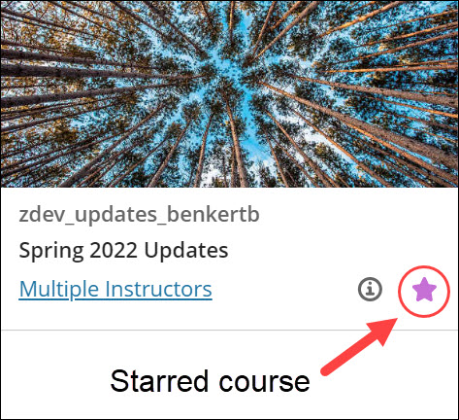Image resolution: width=459 pixels, height=420 pixels.
Task: Click the purple star icon in the course card
Action: pos(424,290)
